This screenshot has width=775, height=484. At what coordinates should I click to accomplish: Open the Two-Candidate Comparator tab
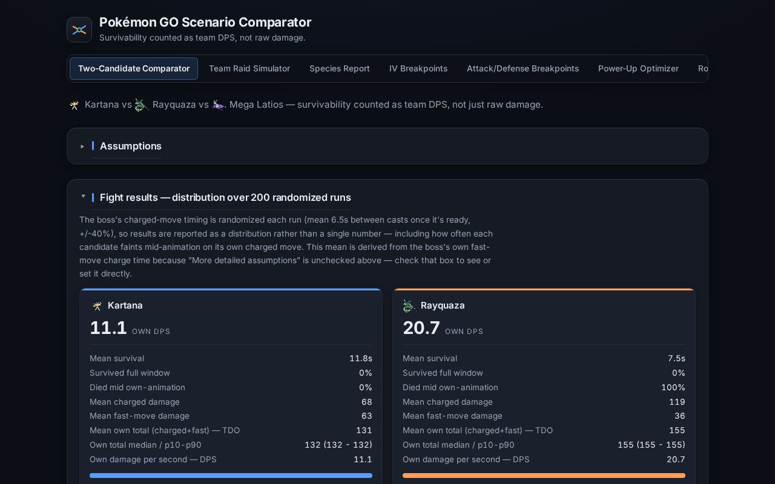click(134, 68)
